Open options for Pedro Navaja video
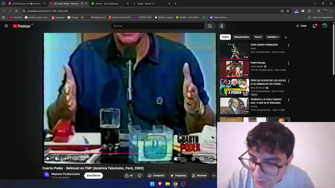 tap(288, 63)
